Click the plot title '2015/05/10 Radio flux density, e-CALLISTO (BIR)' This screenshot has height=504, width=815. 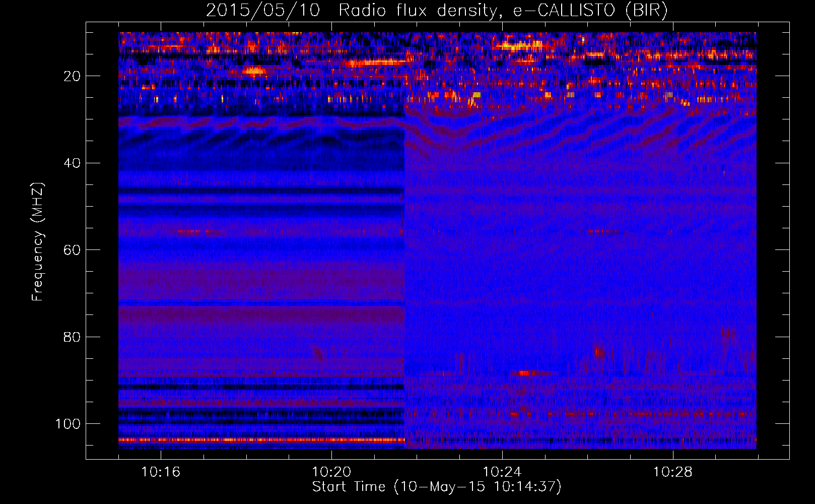click(437, 11)
